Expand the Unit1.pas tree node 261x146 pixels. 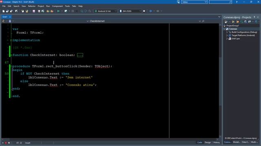pos(227,39)
